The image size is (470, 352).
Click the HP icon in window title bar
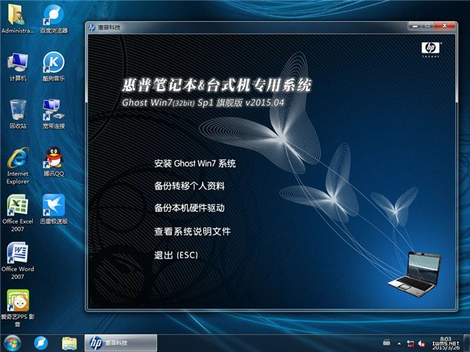tap(92, 28)
